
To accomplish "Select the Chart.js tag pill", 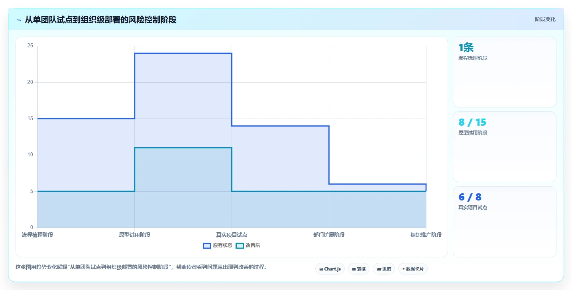I will click(x=330, y=269).
